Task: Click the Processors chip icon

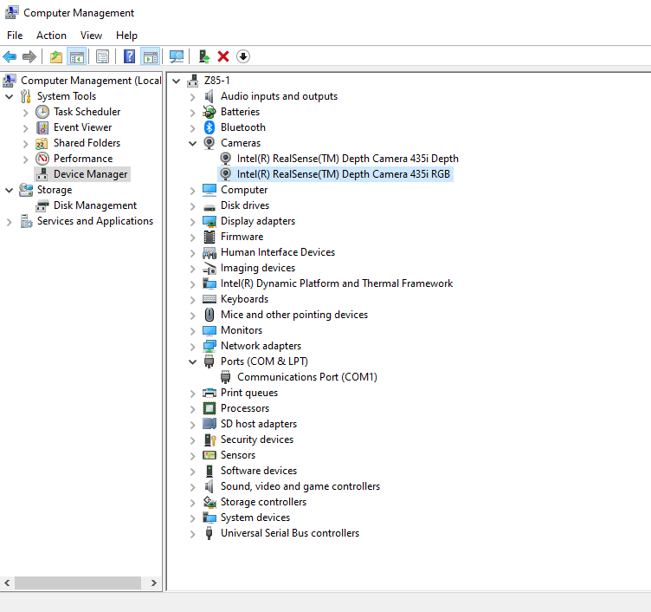Action: tap(209, 408)
